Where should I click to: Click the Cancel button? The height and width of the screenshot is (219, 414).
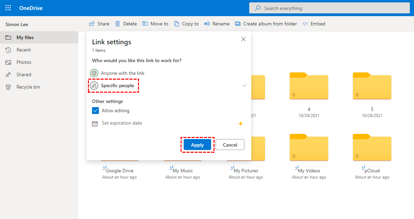pos(230,145)
